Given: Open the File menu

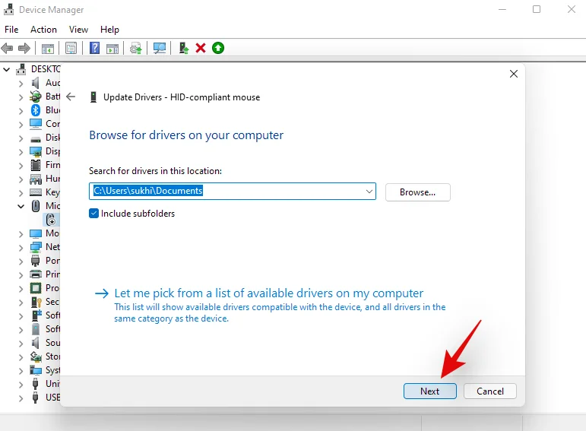Looking at the screenshot, I should 11,30.
